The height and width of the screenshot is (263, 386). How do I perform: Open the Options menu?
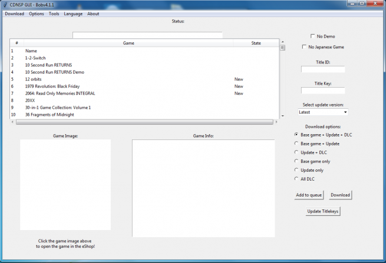click(x=37, y=14)
